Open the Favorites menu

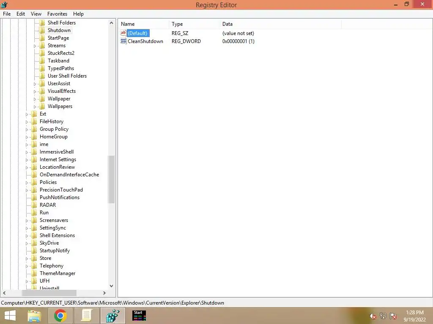(57, 14)
